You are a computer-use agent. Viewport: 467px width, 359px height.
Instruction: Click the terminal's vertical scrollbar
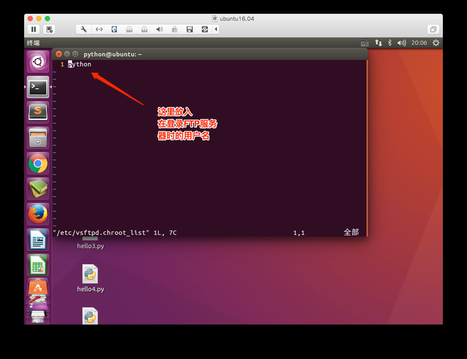367,148
